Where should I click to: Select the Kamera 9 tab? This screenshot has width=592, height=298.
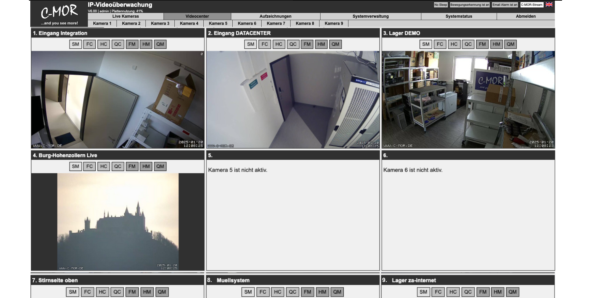pyautogui.click(x=334, y=23)
